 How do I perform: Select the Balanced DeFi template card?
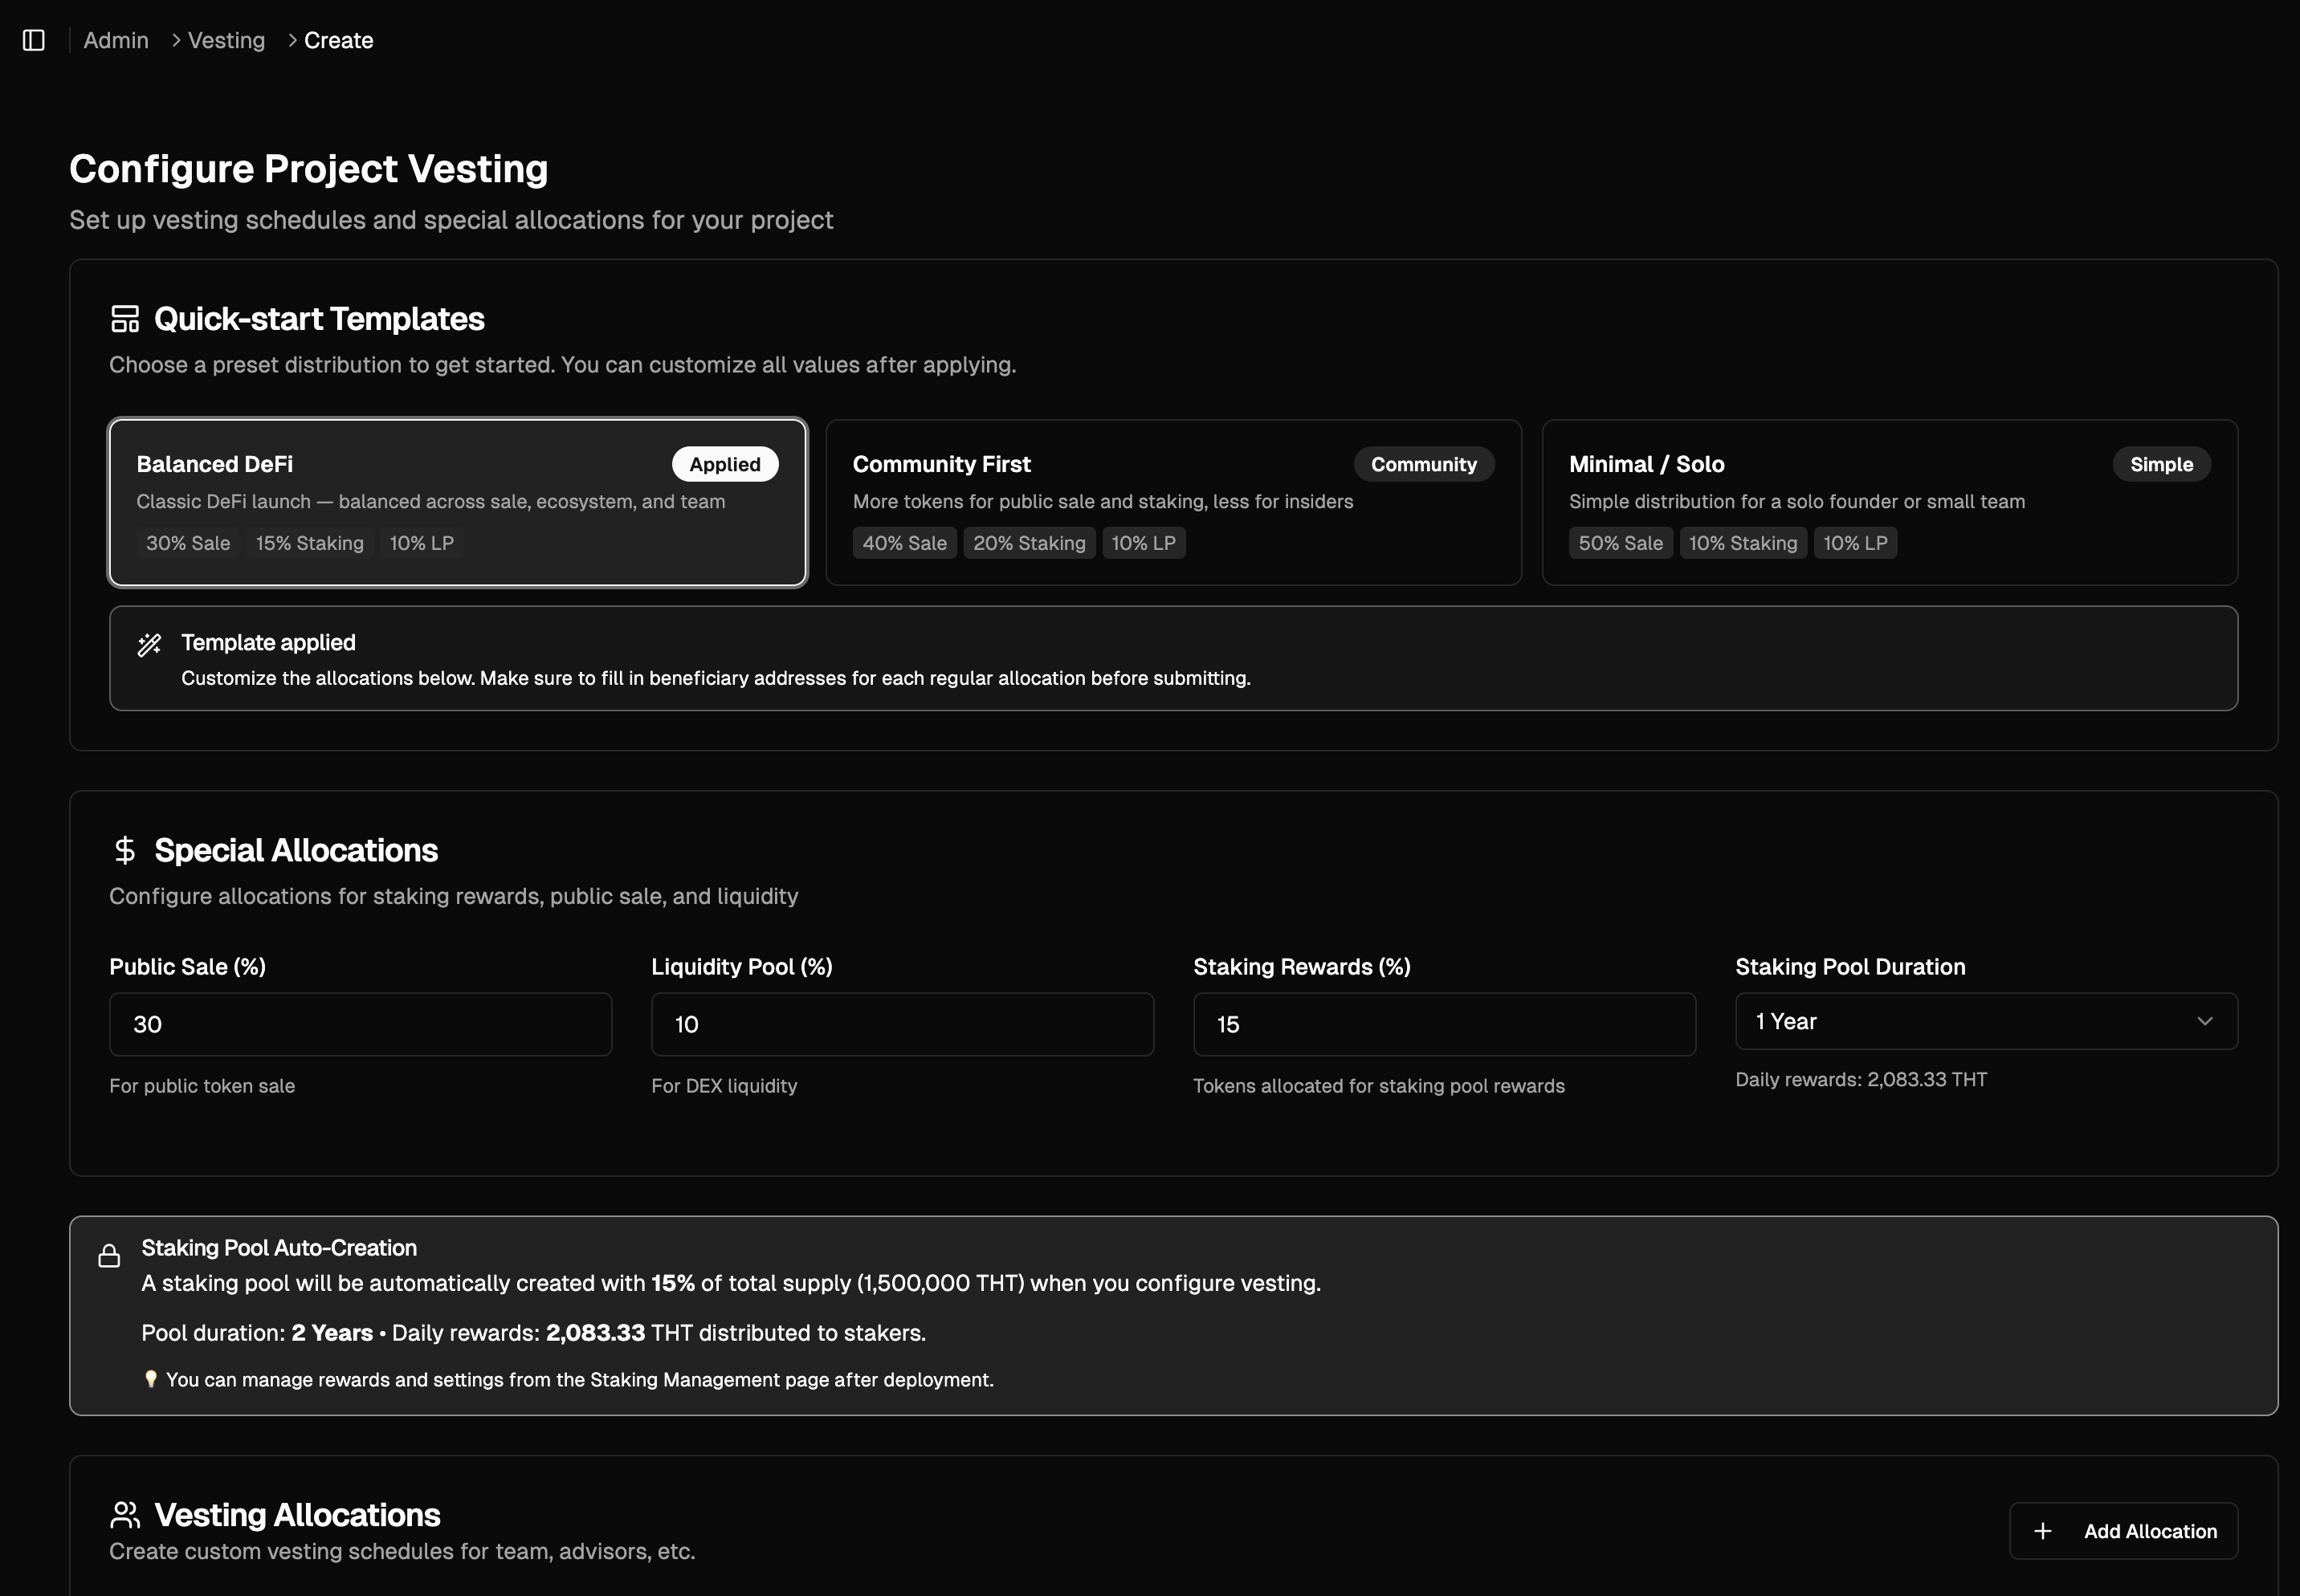click(x=459, y=502)
